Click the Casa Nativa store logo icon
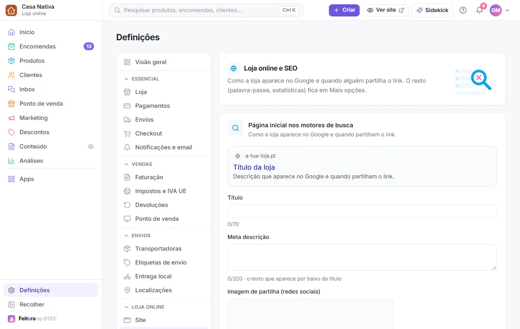The height and width of the screenshot is (329, 520). coord(11,10)
